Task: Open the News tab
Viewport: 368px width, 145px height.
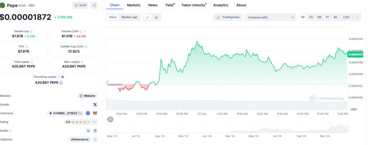Action: click(x=153, y=5)
